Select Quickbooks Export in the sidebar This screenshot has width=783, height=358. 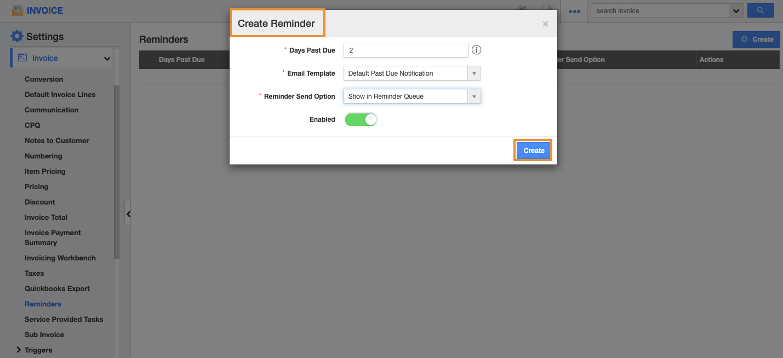57,288
